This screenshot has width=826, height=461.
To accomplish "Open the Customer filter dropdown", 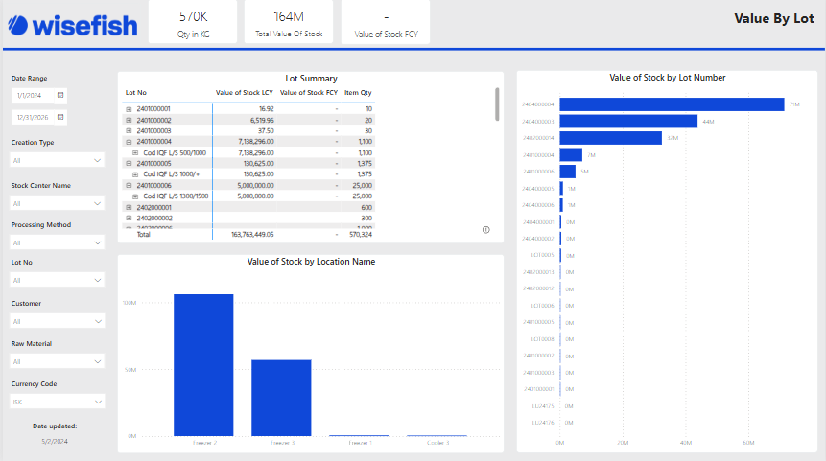I will pyautogui.click(x=58, y=322).
